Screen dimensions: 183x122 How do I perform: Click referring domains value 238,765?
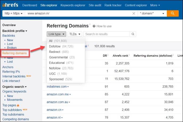tap(168, 87)
